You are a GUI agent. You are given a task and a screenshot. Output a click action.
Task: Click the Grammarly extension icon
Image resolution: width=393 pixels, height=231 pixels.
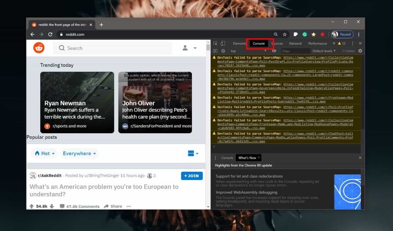305,34
